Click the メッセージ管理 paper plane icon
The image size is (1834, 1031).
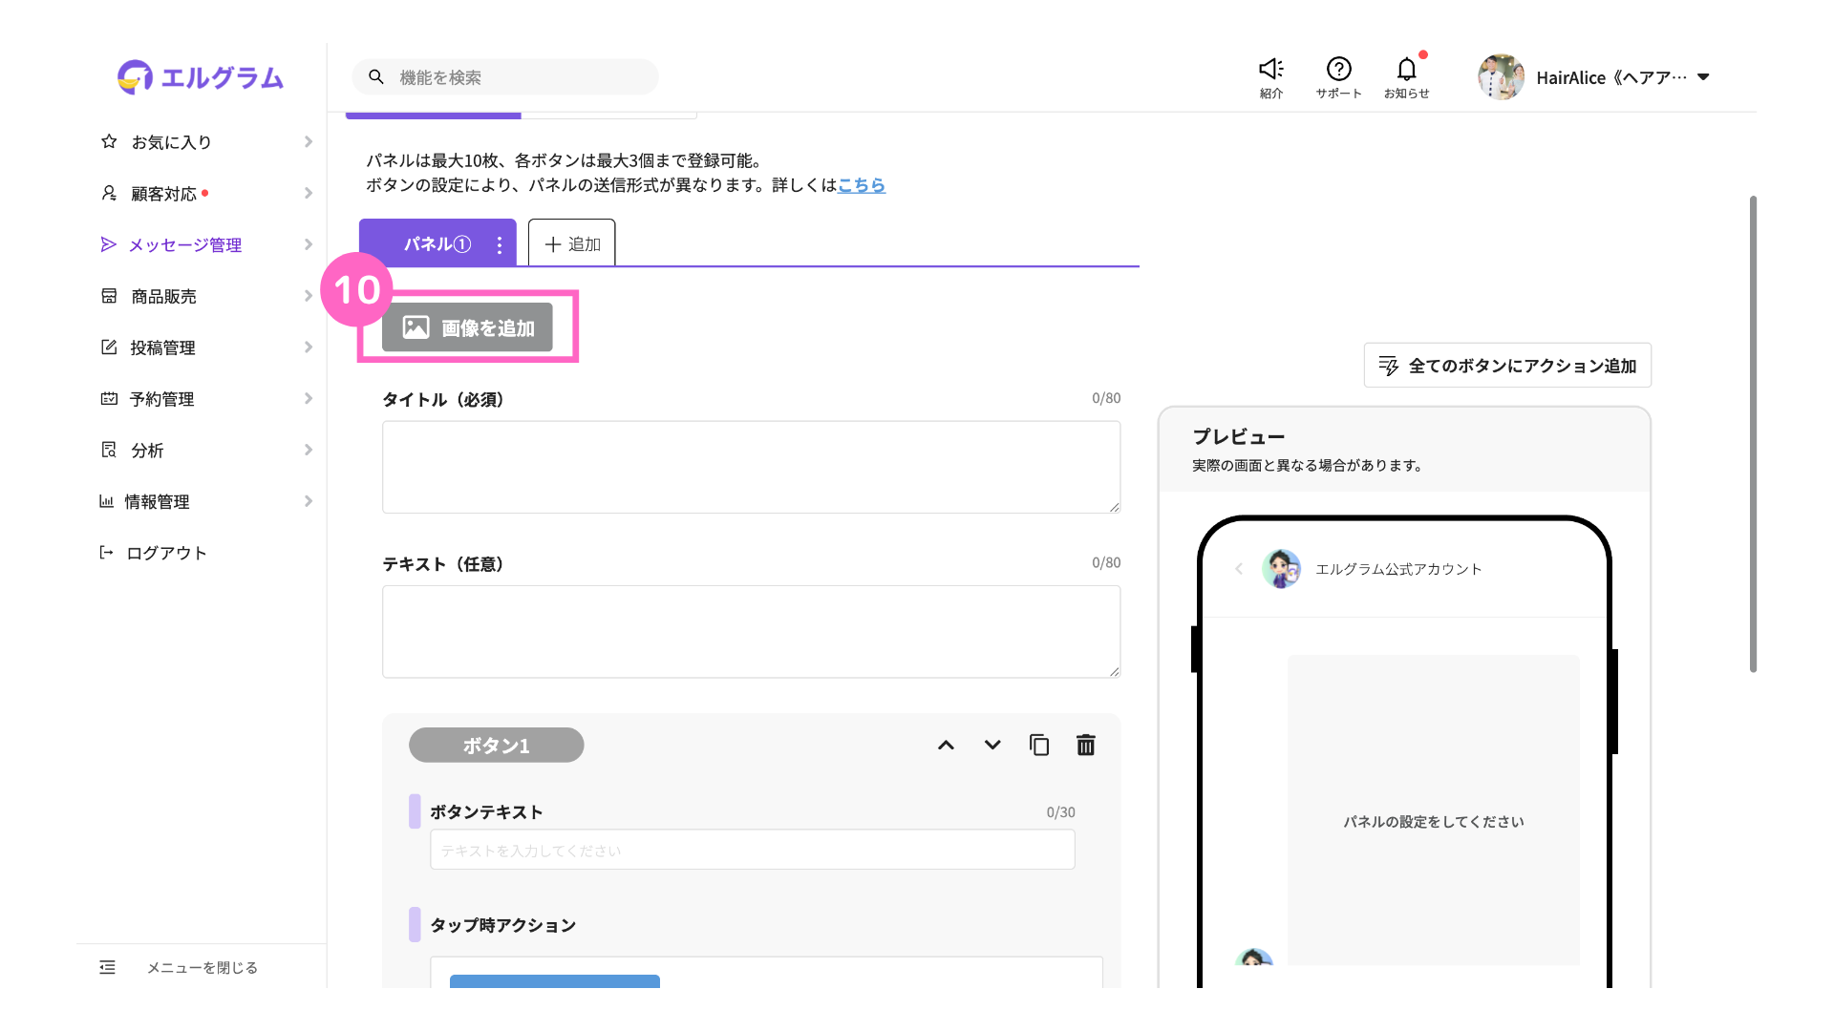(x=109, y=244)
